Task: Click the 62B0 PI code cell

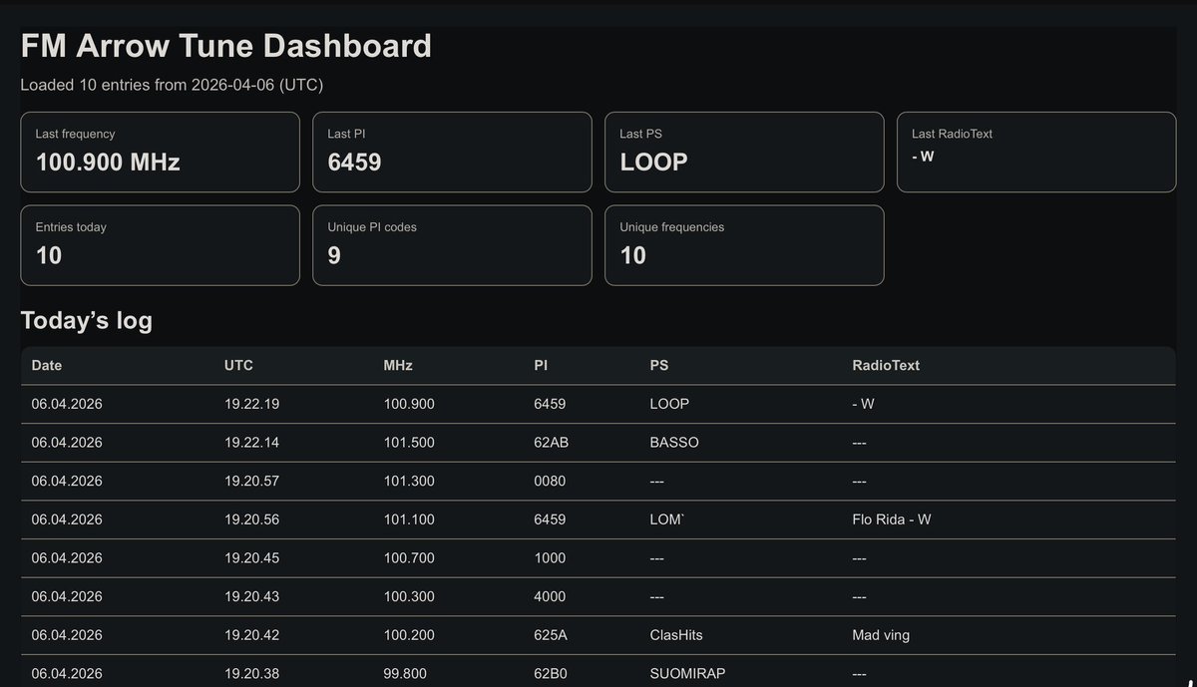Action: coord(551,673)
